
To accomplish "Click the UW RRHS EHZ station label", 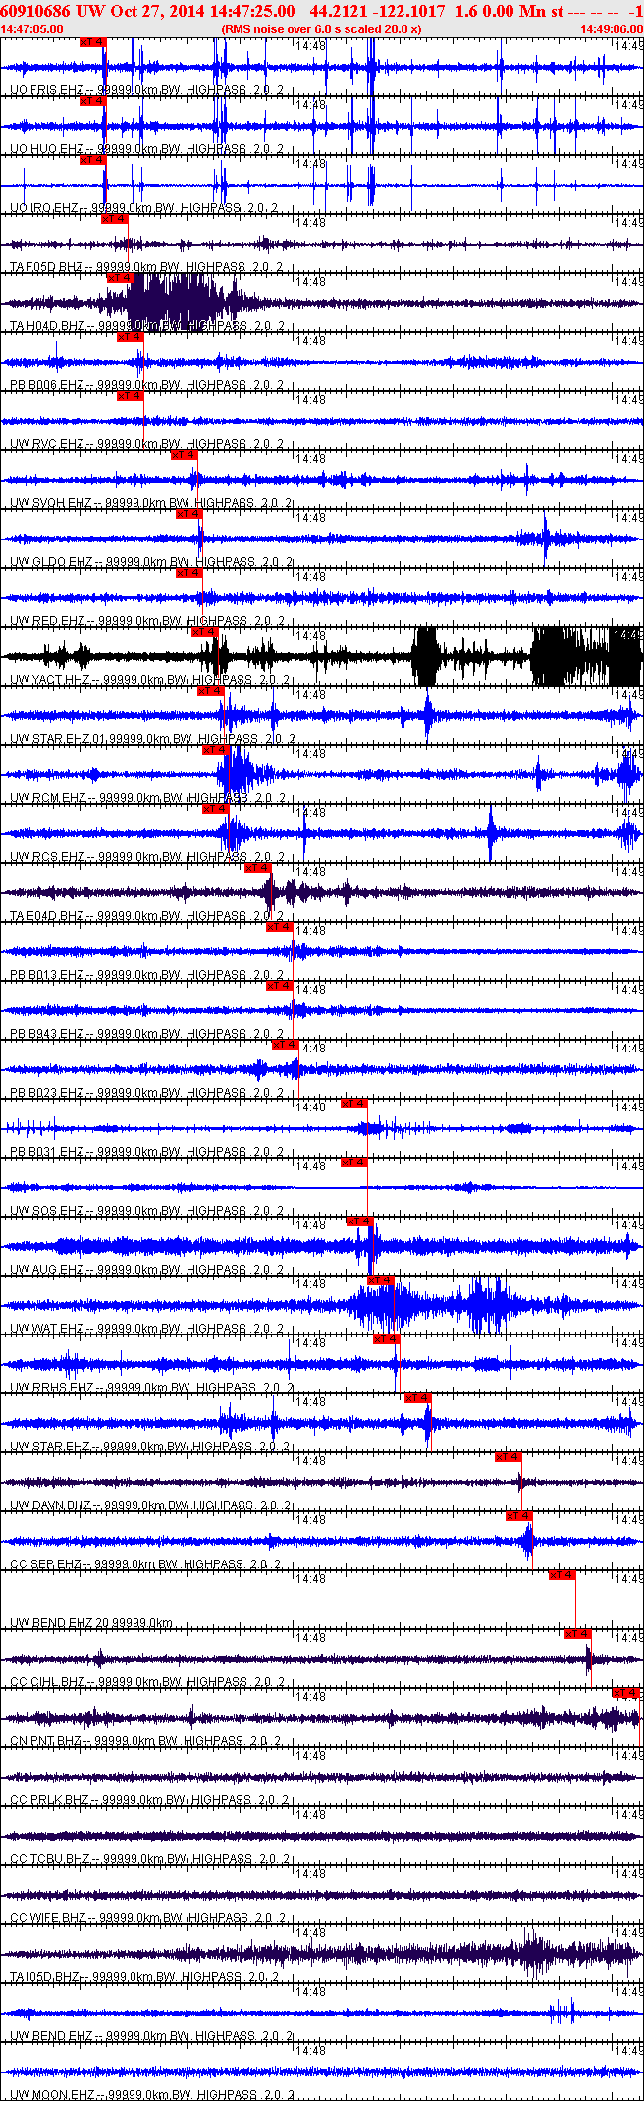I will click(x=51, y=1387).
